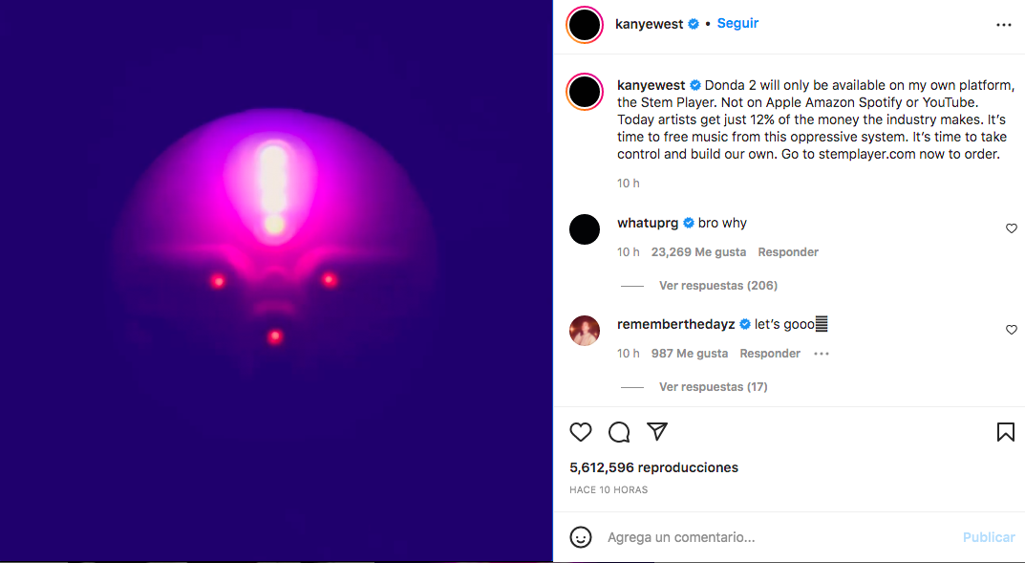Open options for rememberthedayz's comment
1025x563 pixels.
coord(822,354)
